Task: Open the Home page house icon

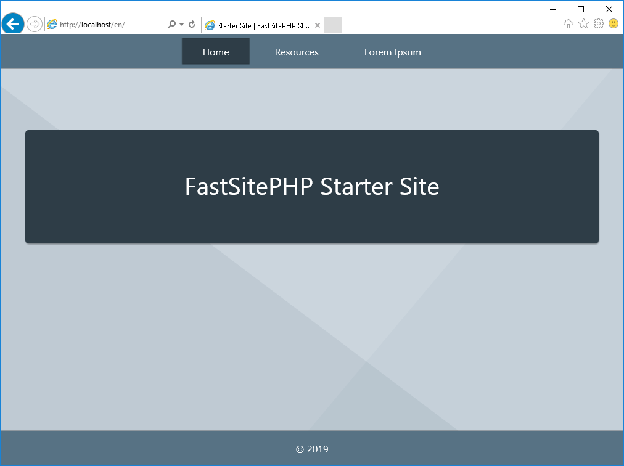Action: point(569,24)
